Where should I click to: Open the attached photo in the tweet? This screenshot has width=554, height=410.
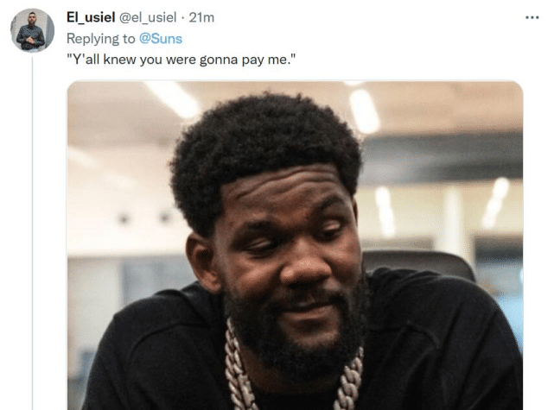click(295, 245)
